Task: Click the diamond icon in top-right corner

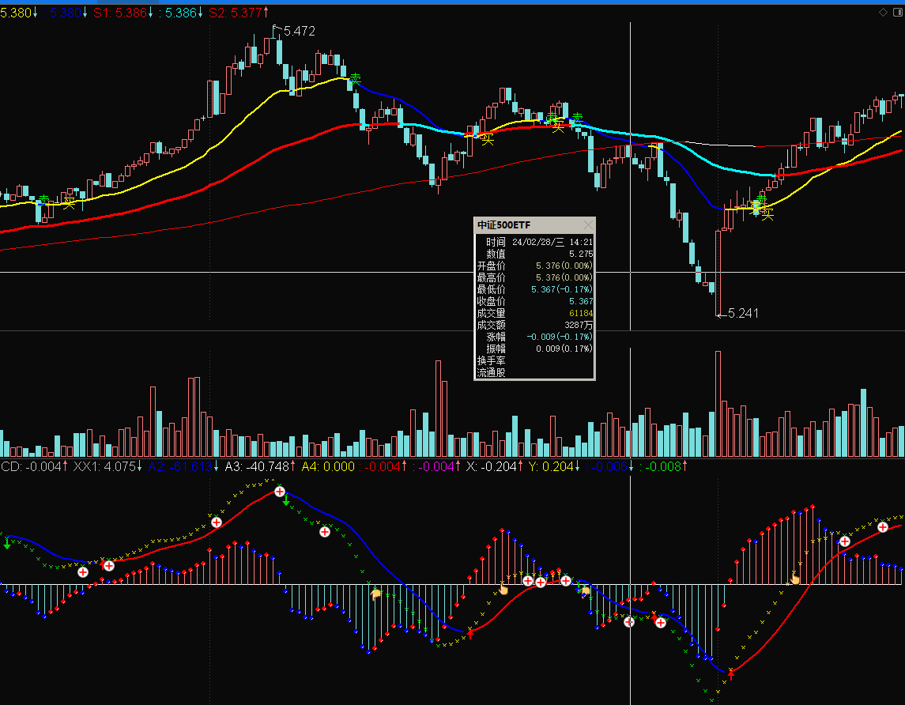Action: coord(883,12)
